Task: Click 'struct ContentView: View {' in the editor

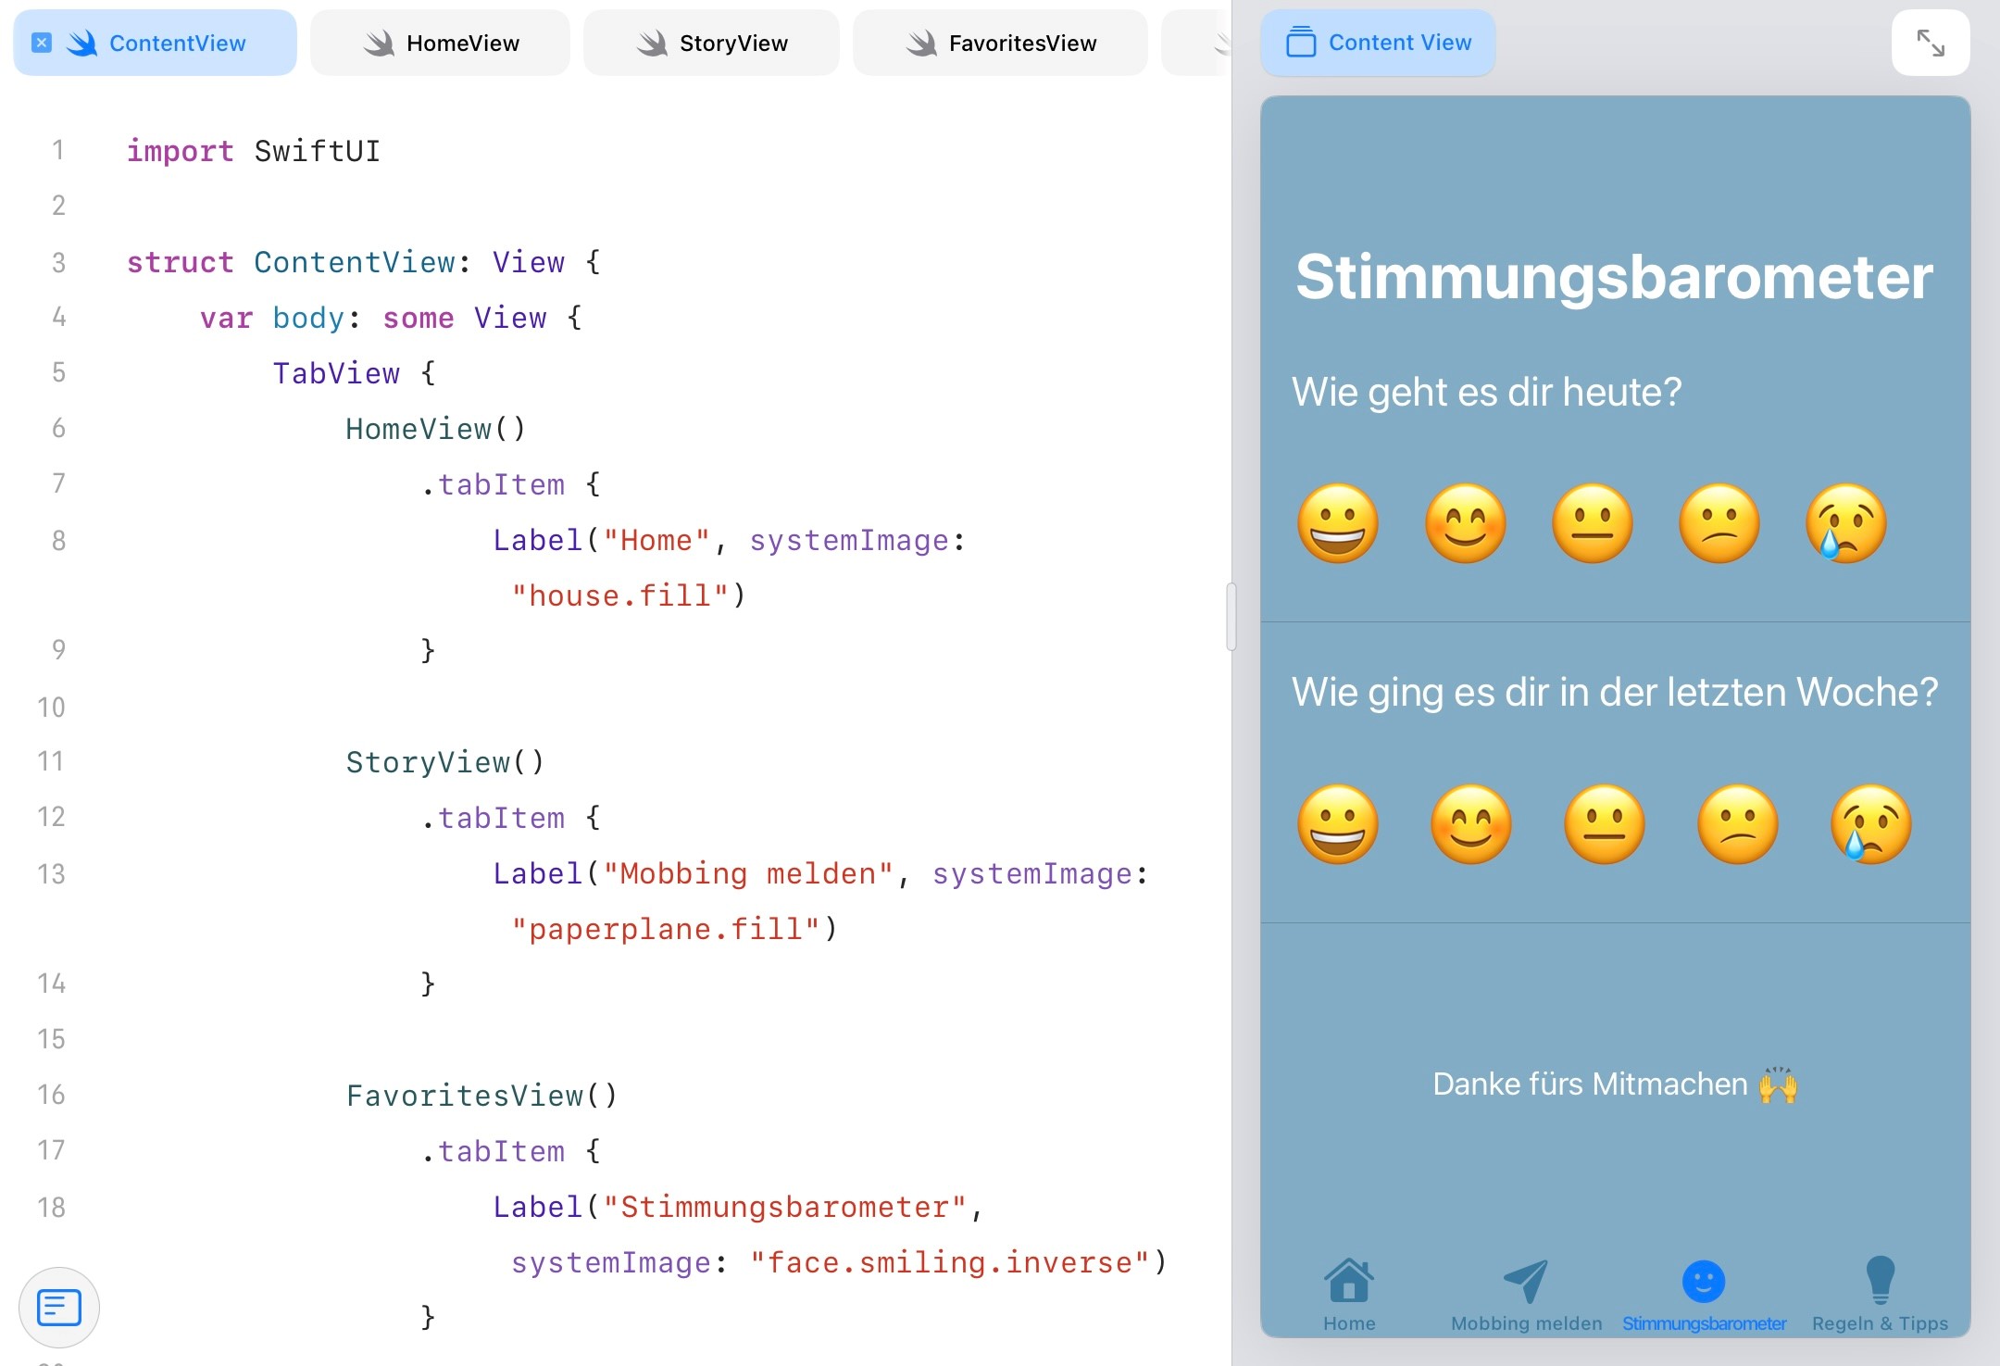Action: tap(364, 262)
